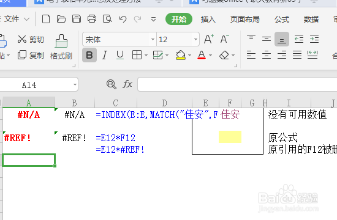
Task: Save the workbook using the floppy disk icon
Action: pos(77,19)
